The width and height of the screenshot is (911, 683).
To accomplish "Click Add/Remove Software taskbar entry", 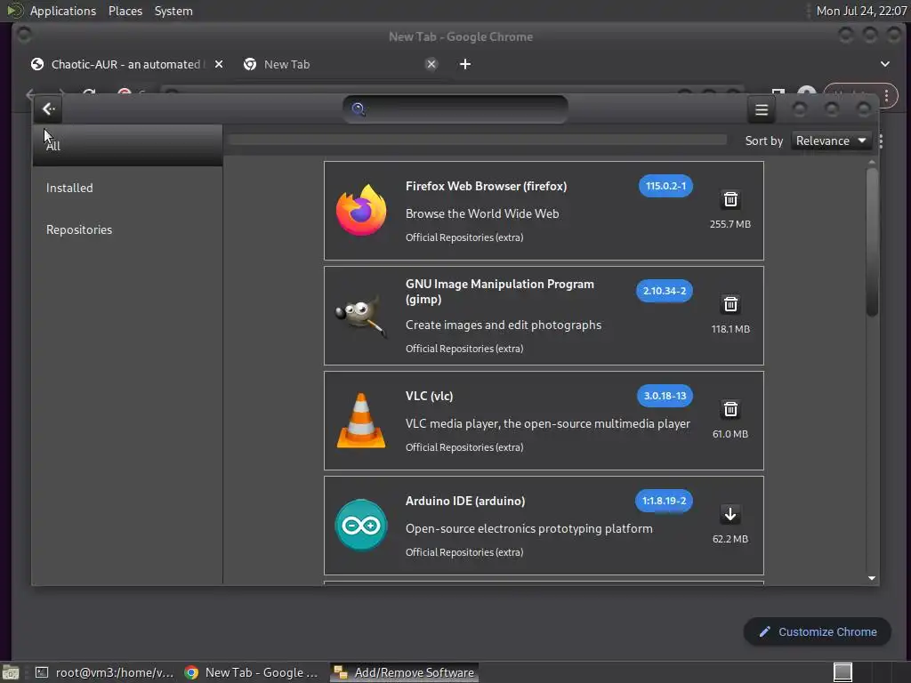I will coord(405,672).
